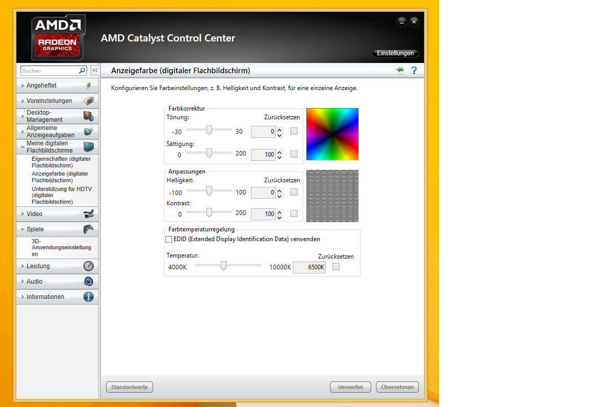Collapse the sidebar with the double-chevron button

95,70
